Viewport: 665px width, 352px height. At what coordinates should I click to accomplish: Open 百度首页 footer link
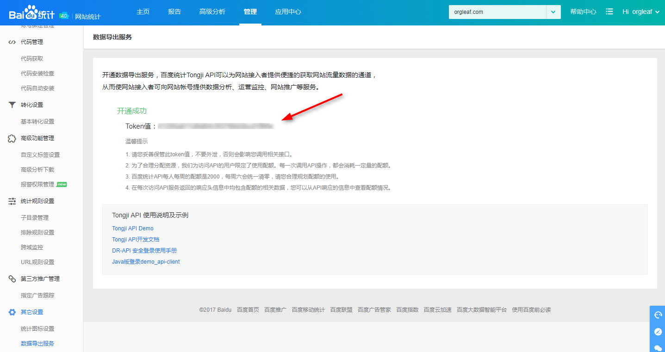(x=248, y=310)
